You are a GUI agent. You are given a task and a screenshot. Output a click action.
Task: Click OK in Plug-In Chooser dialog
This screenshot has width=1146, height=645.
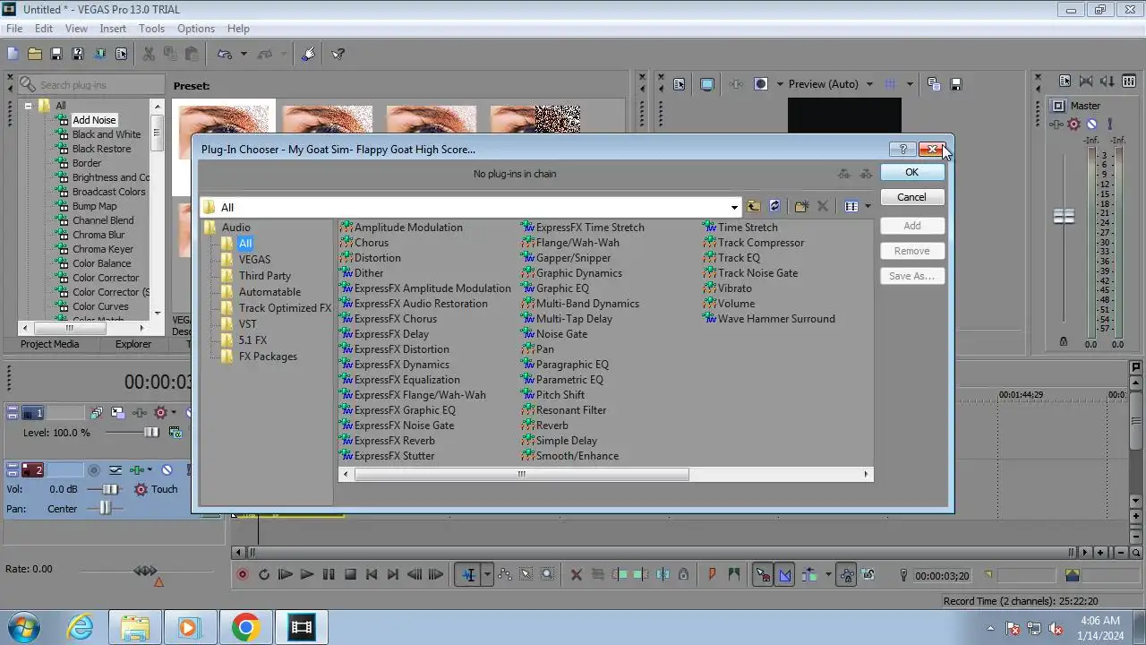pos(911,172)
